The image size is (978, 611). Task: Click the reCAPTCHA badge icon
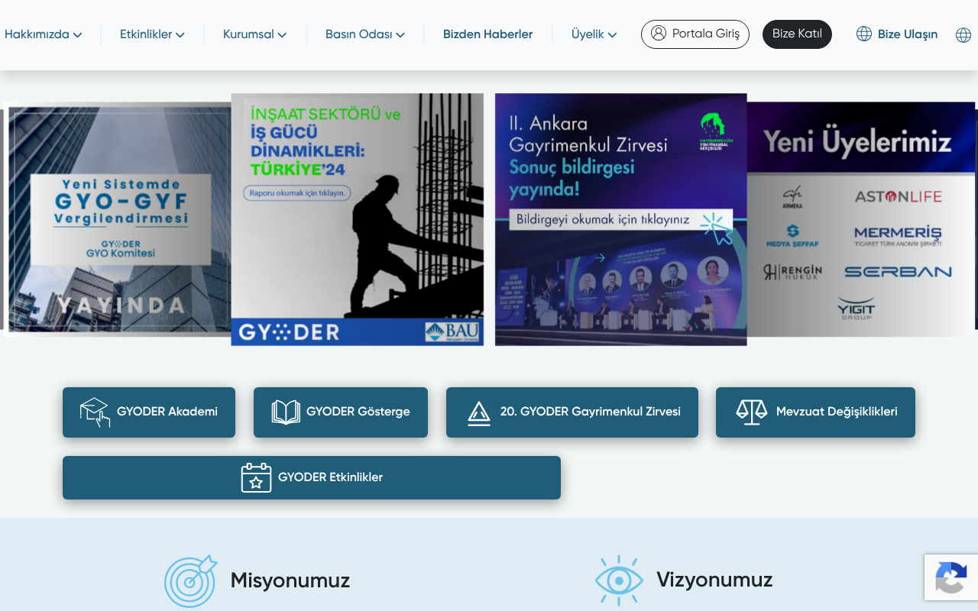click(950, 577)
